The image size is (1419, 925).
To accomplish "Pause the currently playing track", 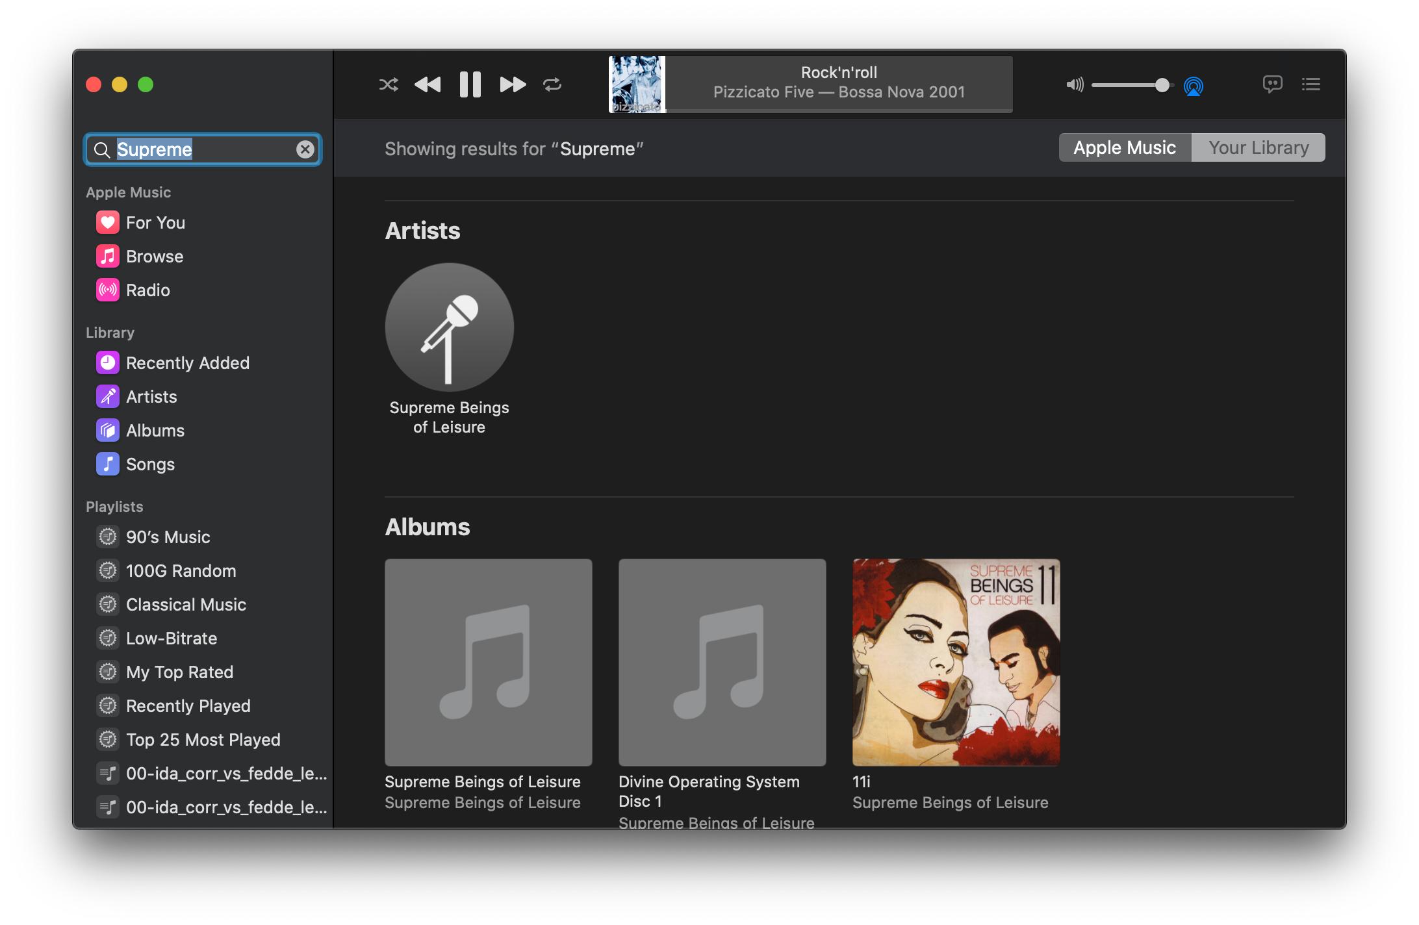I will (x=469, y=84).
